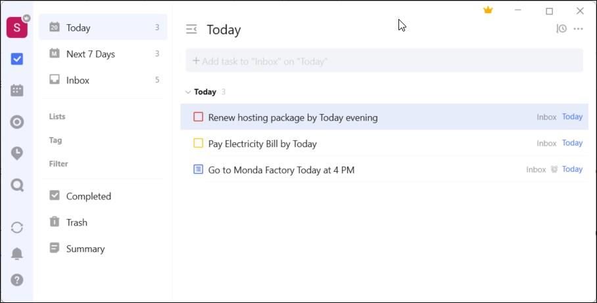Open the Next 7 Days list
Image resolution: width=597 pixels, height=303 pixels.
[91, 54]
